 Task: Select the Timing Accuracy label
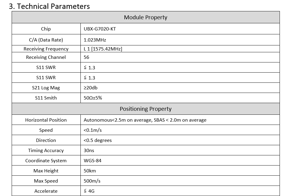pyautogui.click(x=46, y=150)
